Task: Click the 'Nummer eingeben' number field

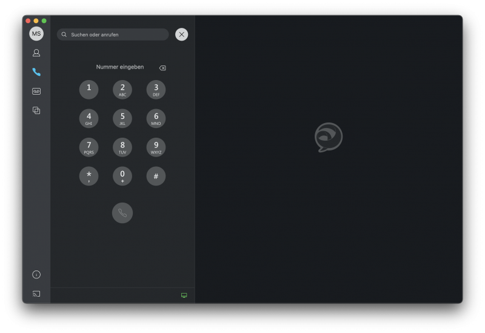Action: point(120,67)
